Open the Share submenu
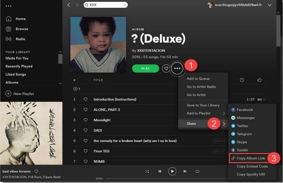 coord(203,124)
